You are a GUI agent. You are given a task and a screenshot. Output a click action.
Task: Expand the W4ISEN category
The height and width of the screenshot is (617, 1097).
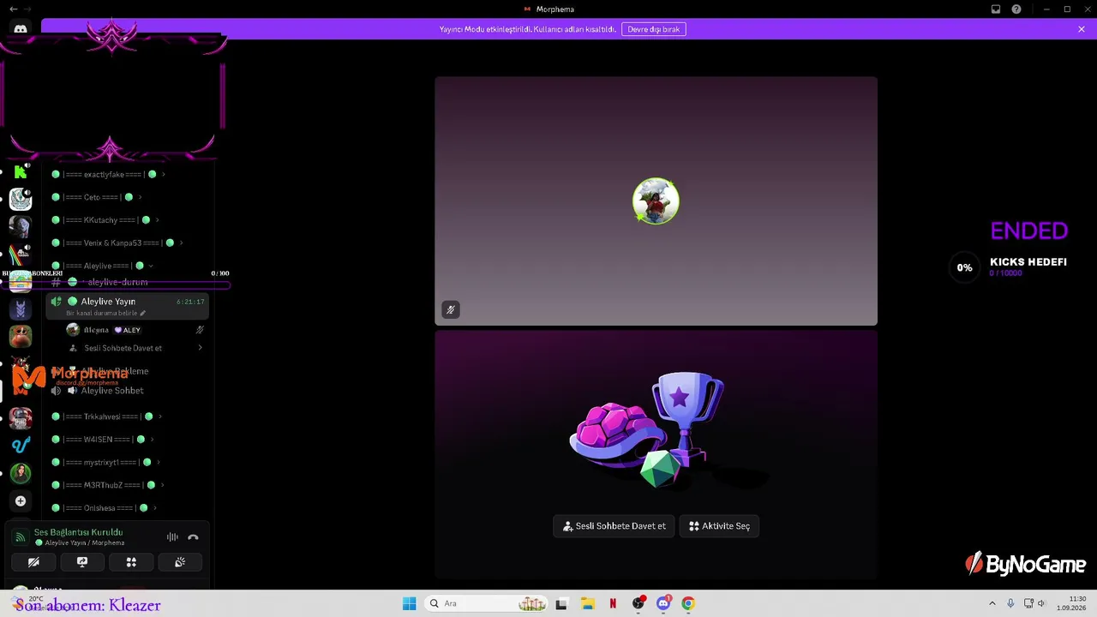coord(102,440)
